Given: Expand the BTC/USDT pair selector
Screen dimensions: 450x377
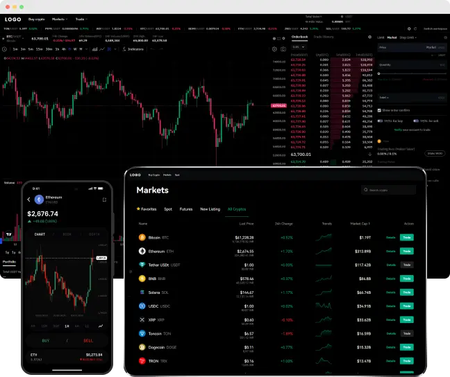Looking at the screenshot, I should point(23,38).
